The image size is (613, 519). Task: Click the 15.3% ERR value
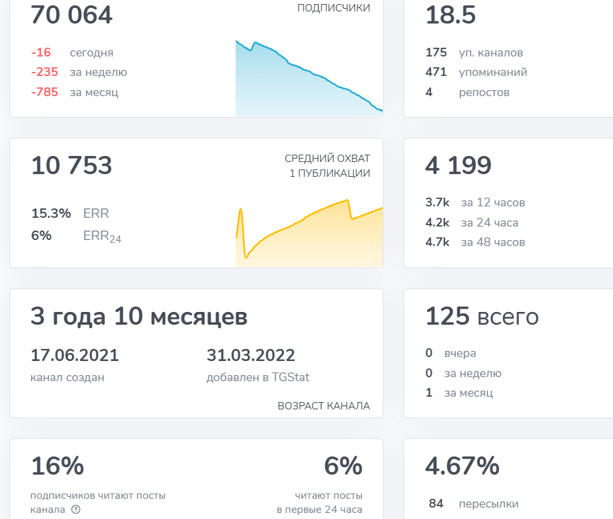point(51,213)
